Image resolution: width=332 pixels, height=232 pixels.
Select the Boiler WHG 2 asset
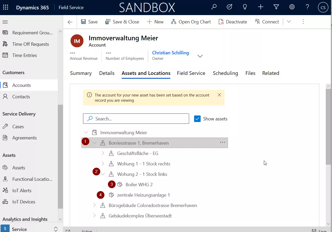pos(139,185)
